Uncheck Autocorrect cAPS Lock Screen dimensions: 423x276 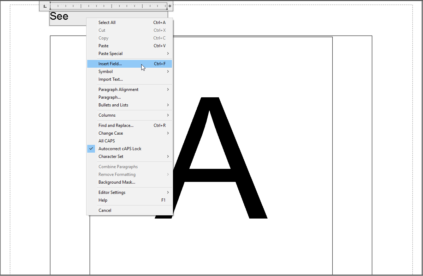tap(120, 148)
